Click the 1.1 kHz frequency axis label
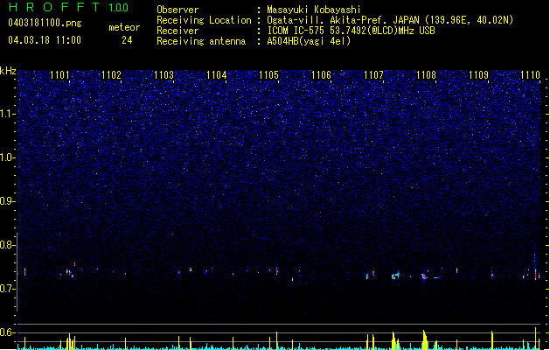The height and width of the screenshot is (350, 550). [x=7, y=114]
